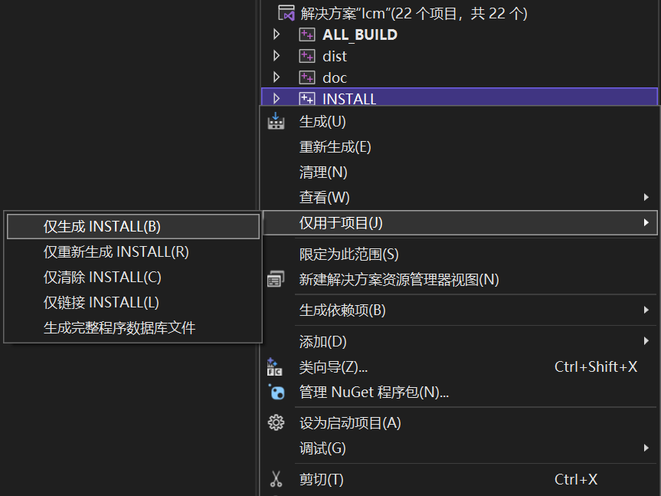Click the gear icon for startup project
The height and width of the screenshot is (496, 661).
[x=277, y=422]
